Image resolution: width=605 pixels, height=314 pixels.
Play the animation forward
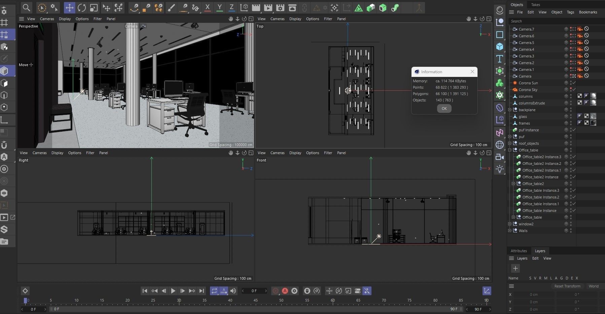[x=173, y=291]
